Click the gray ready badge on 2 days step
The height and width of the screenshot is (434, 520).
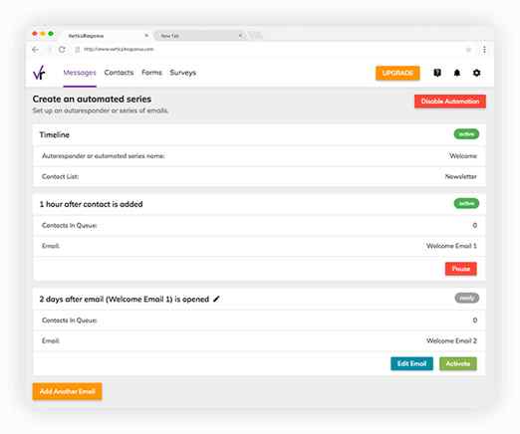[466, 298]
